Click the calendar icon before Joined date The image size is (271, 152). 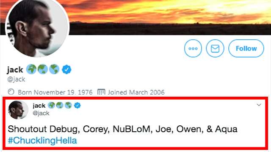pos(101,92)
